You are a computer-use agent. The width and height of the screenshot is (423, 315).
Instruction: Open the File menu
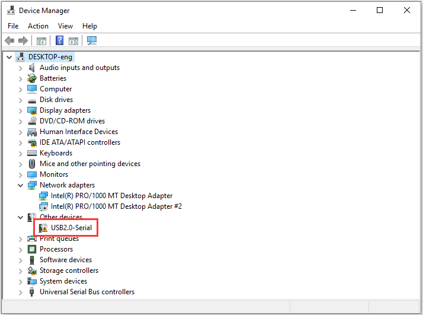click(13, 26)
